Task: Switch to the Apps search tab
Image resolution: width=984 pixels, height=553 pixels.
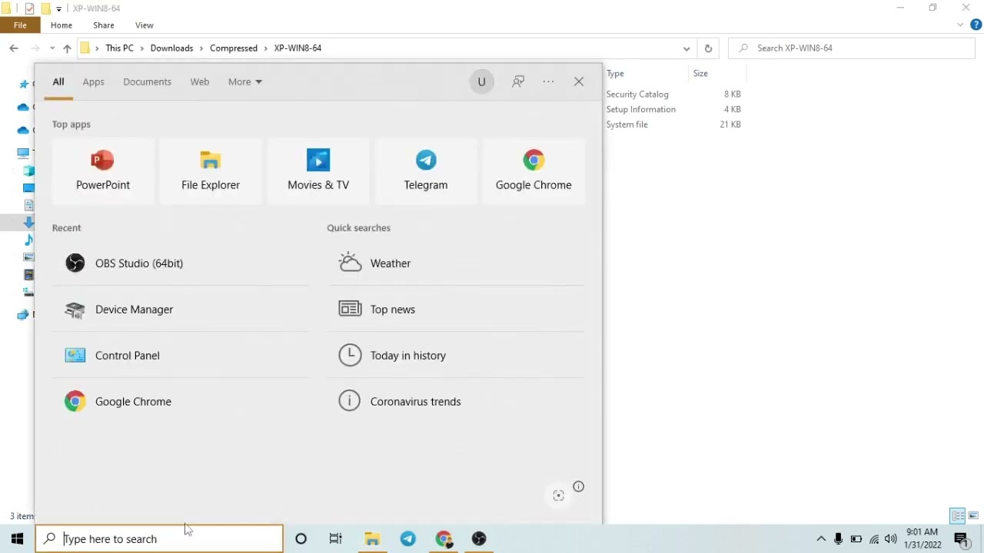Action: (94, 81)
